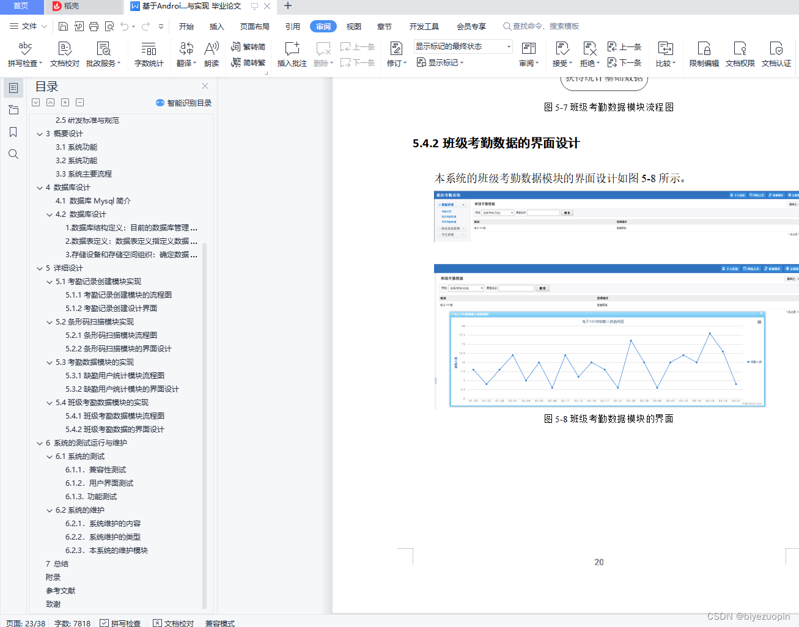The height and width of the screenshot is (627, 799).
Task: Start 朗读 read aloud
Action: coord(212,54)
